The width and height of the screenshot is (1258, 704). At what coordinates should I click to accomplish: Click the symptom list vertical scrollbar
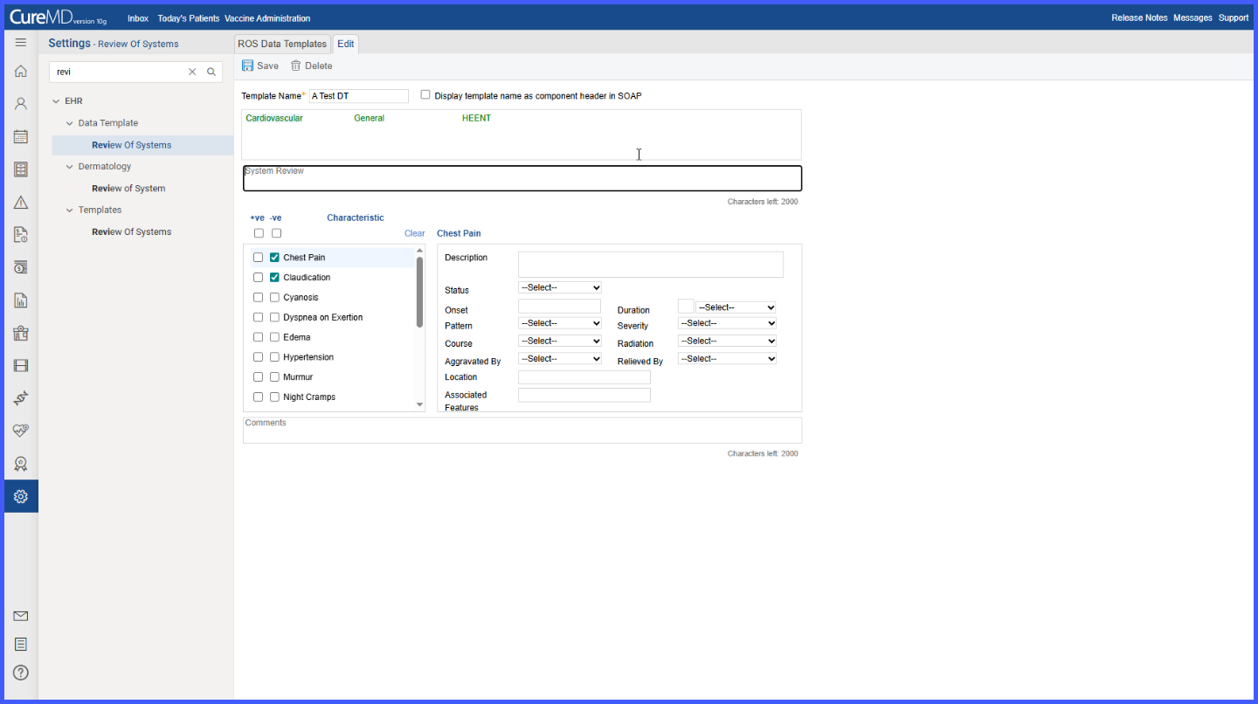click(419, 328)
